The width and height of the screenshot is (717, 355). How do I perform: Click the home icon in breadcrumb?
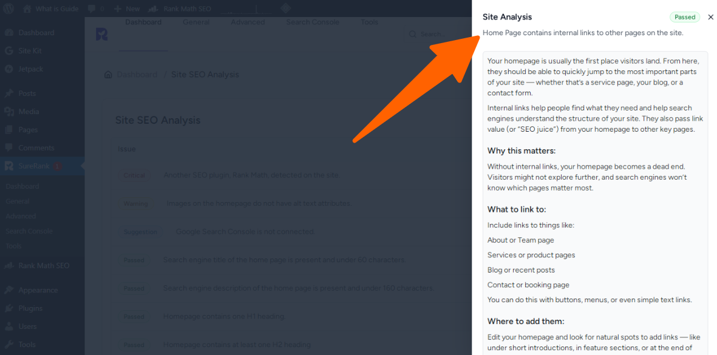(x=108, y=75)
